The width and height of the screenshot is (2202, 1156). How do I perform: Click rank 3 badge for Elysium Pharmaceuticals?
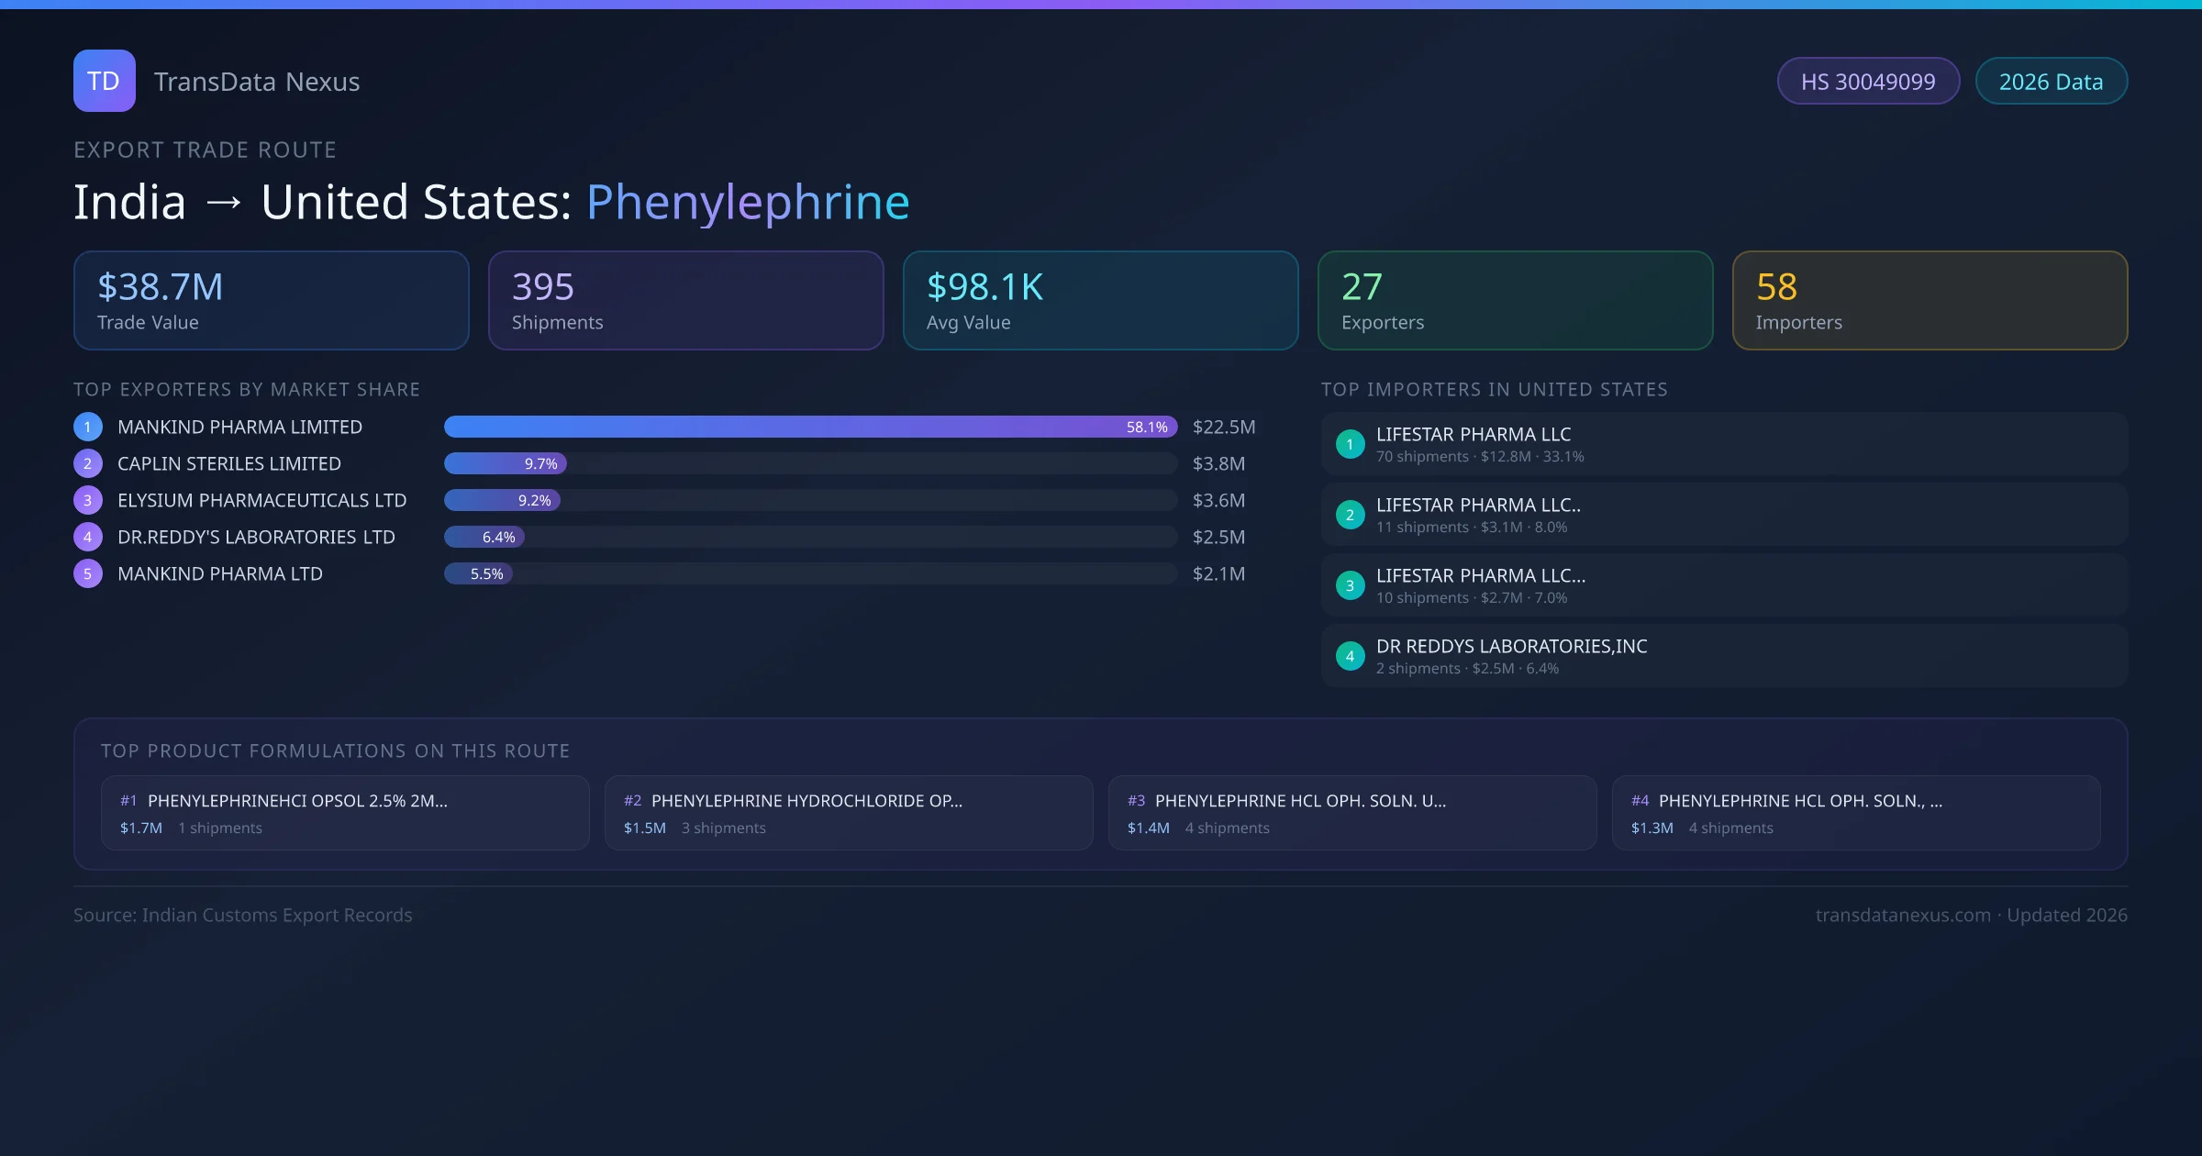(88, 500)
